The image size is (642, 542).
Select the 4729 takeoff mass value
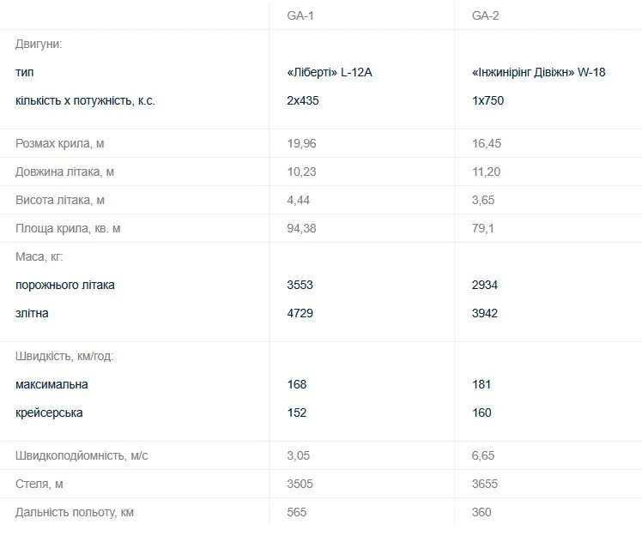coord(300,313)
